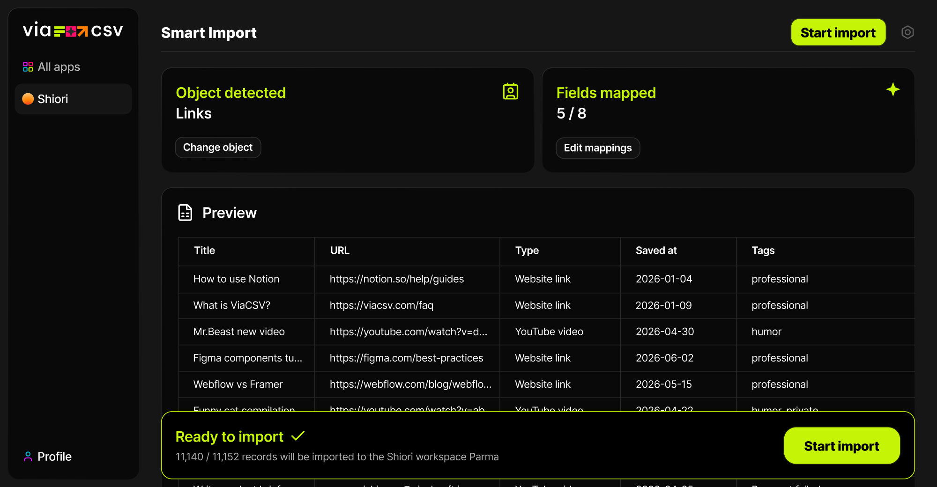
Task: Click the https://figma.com/best-practices URL cell
Action: [407, 358]
